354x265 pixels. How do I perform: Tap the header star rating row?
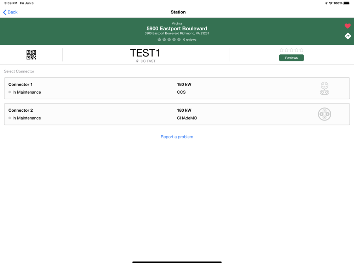point(169,40)
